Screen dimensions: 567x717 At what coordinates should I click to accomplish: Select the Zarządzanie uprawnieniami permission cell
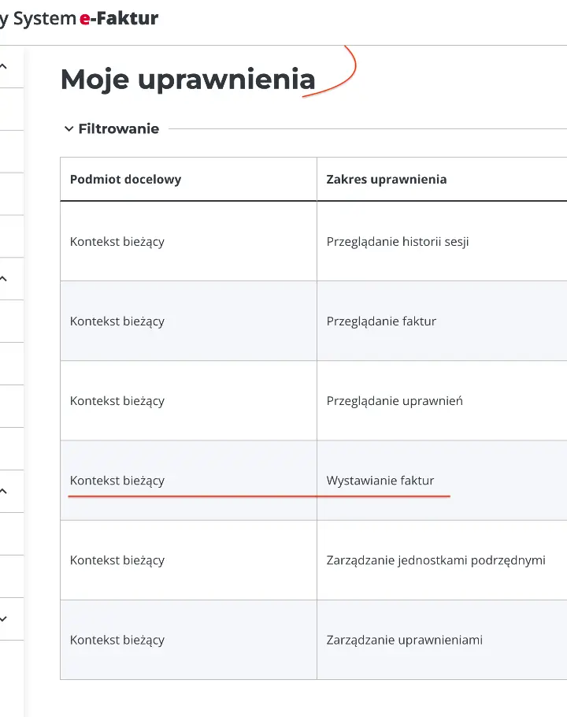click(404, 640)
